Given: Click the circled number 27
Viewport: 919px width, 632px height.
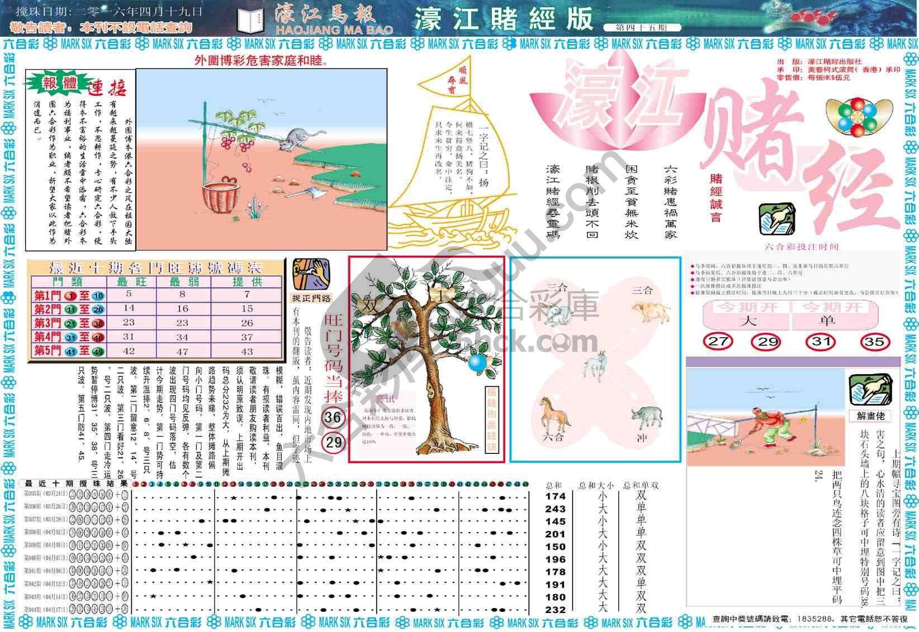Looking at the screenshot, I should [x=718, y=341].
